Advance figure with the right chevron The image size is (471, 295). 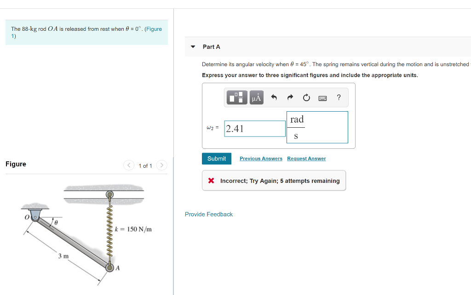[161, 165]
